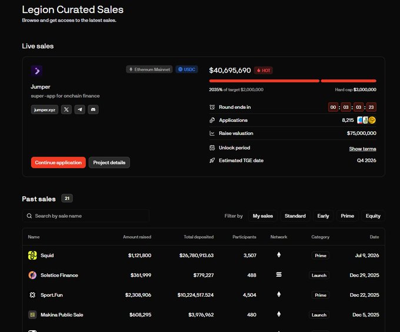Click the Solstice Finance logo icon
Image resolution: width=400 pixels, height=332 pixels.
pos(32,275)
